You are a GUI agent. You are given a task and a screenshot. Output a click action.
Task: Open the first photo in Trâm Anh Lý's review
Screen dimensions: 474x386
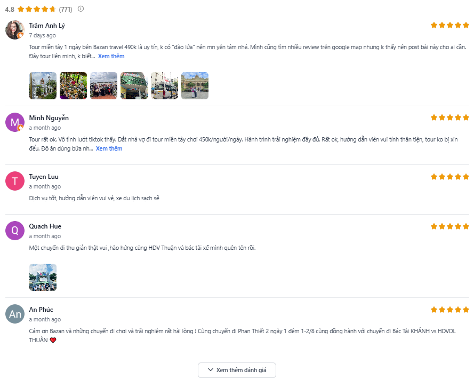point(43,85)
